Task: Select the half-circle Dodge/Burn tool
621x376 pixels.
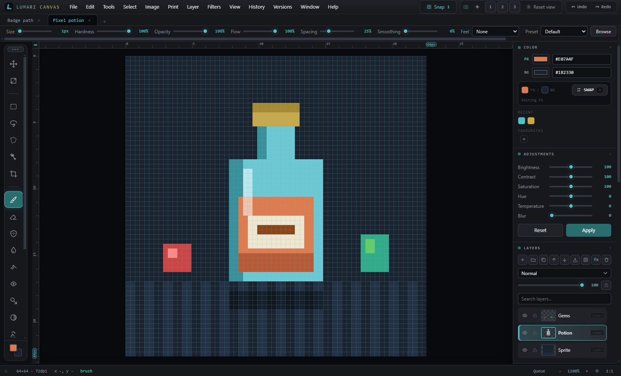Action: [13, 318]
